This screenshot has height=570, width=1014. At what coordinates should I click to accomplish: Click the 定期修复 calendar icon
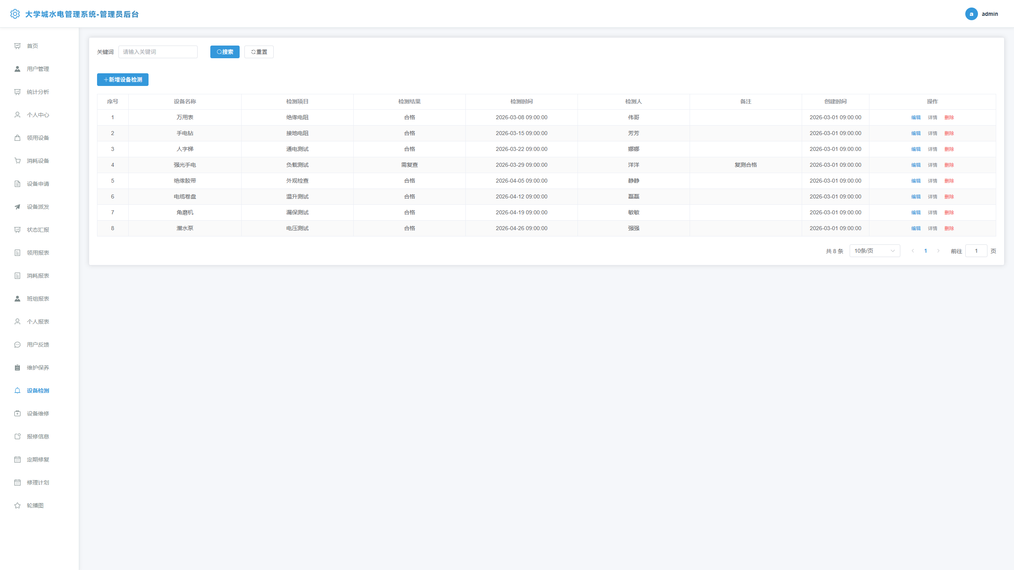point(17,459)
